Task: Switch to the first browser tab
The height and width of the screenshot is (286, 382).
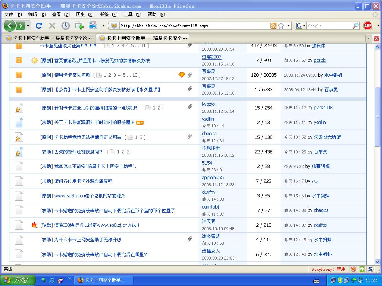Action: [48, 38]
